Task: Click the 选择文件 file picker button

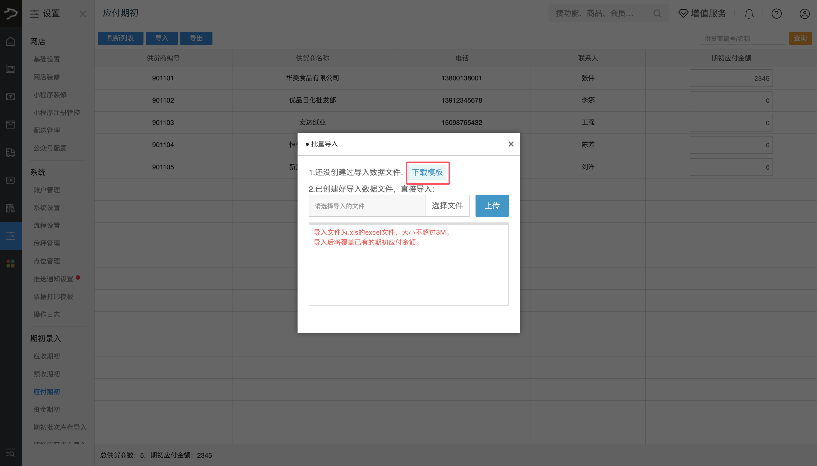Action: coord(447,205)
